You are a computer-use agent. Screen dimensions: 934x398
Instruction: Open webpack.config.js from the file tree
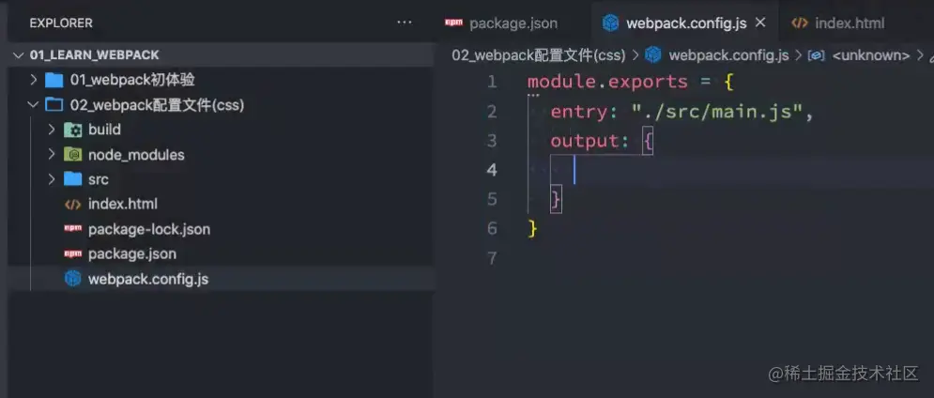148,279
